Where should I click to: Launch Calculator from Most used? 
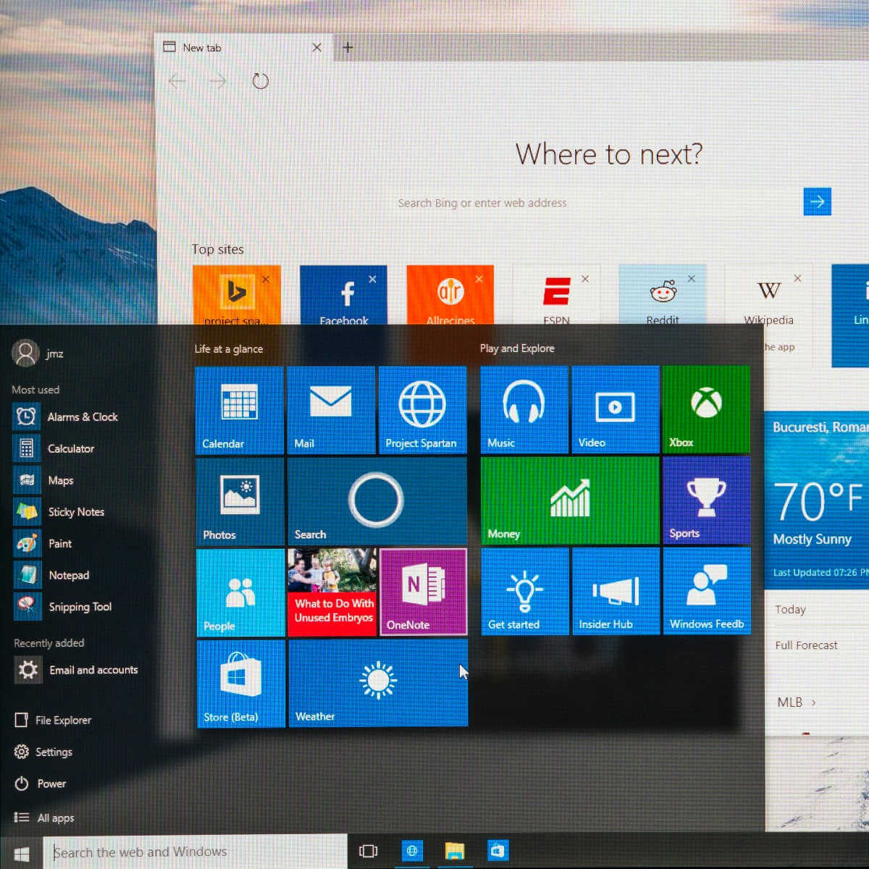[55, 448]
